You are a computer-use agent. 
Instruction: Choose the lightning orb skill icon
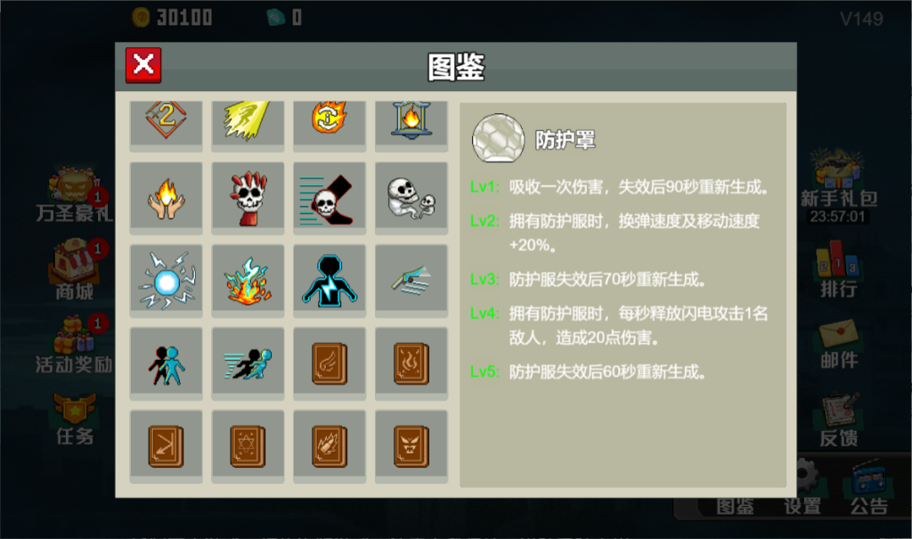166,281
